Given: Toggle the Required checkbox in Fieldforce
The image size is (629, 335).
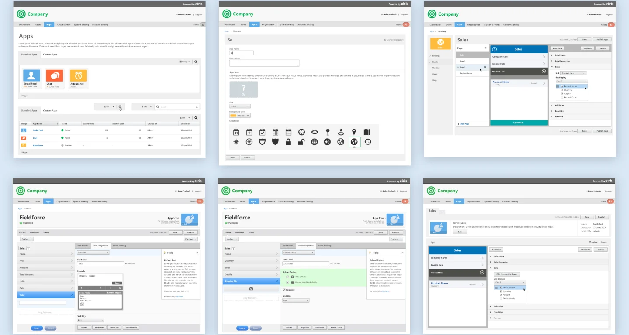Looking at the screenshot, I should [x=284, y=290].
